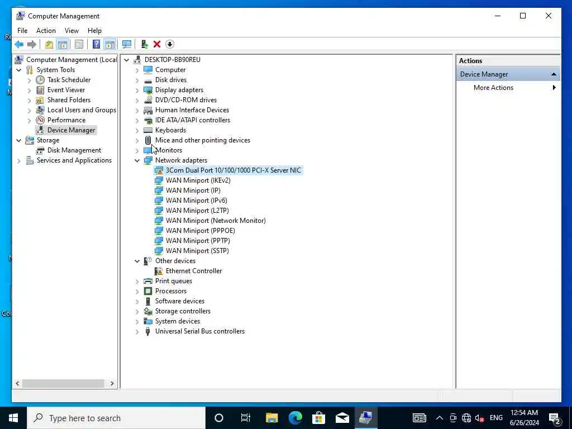Select Device Manager in left tree
Image resolution: width=572 pixels, height=429 pixels.
71,130
